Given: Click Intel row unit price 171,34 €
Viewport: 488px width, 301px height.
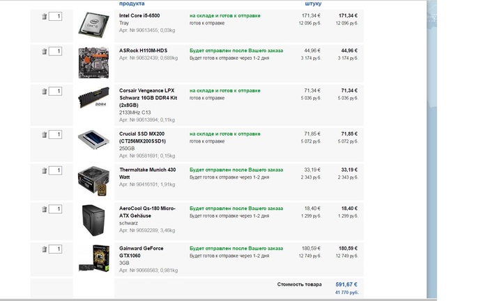Looking at the screenshot, I should (x=311, y=15).
